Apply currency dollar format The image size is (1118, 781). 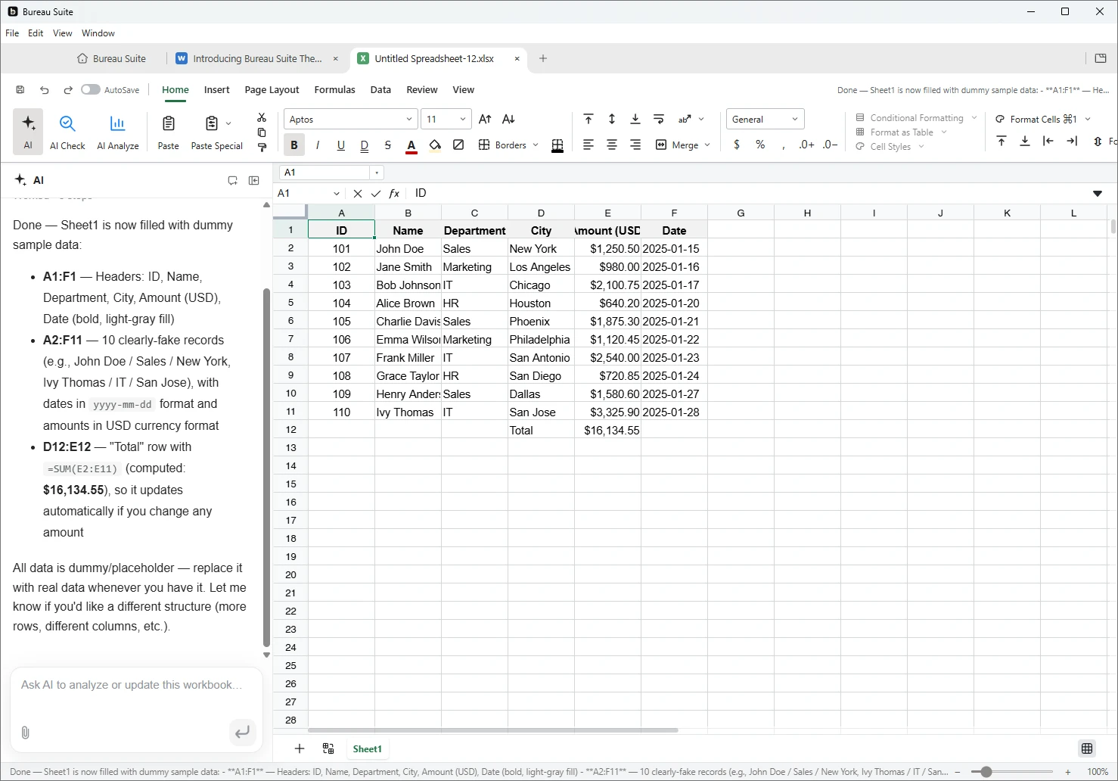click(x=737, y=145)
